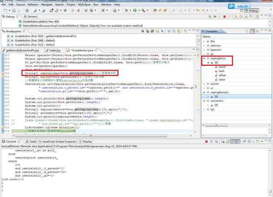Collapse the cepingitemstrs variable node

pyautogui.click(x=204, y=92)
